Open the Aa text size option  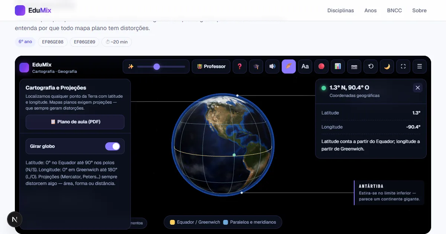pos(305,66)
